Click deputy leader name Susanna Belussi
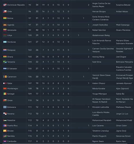 coord(123,5)
